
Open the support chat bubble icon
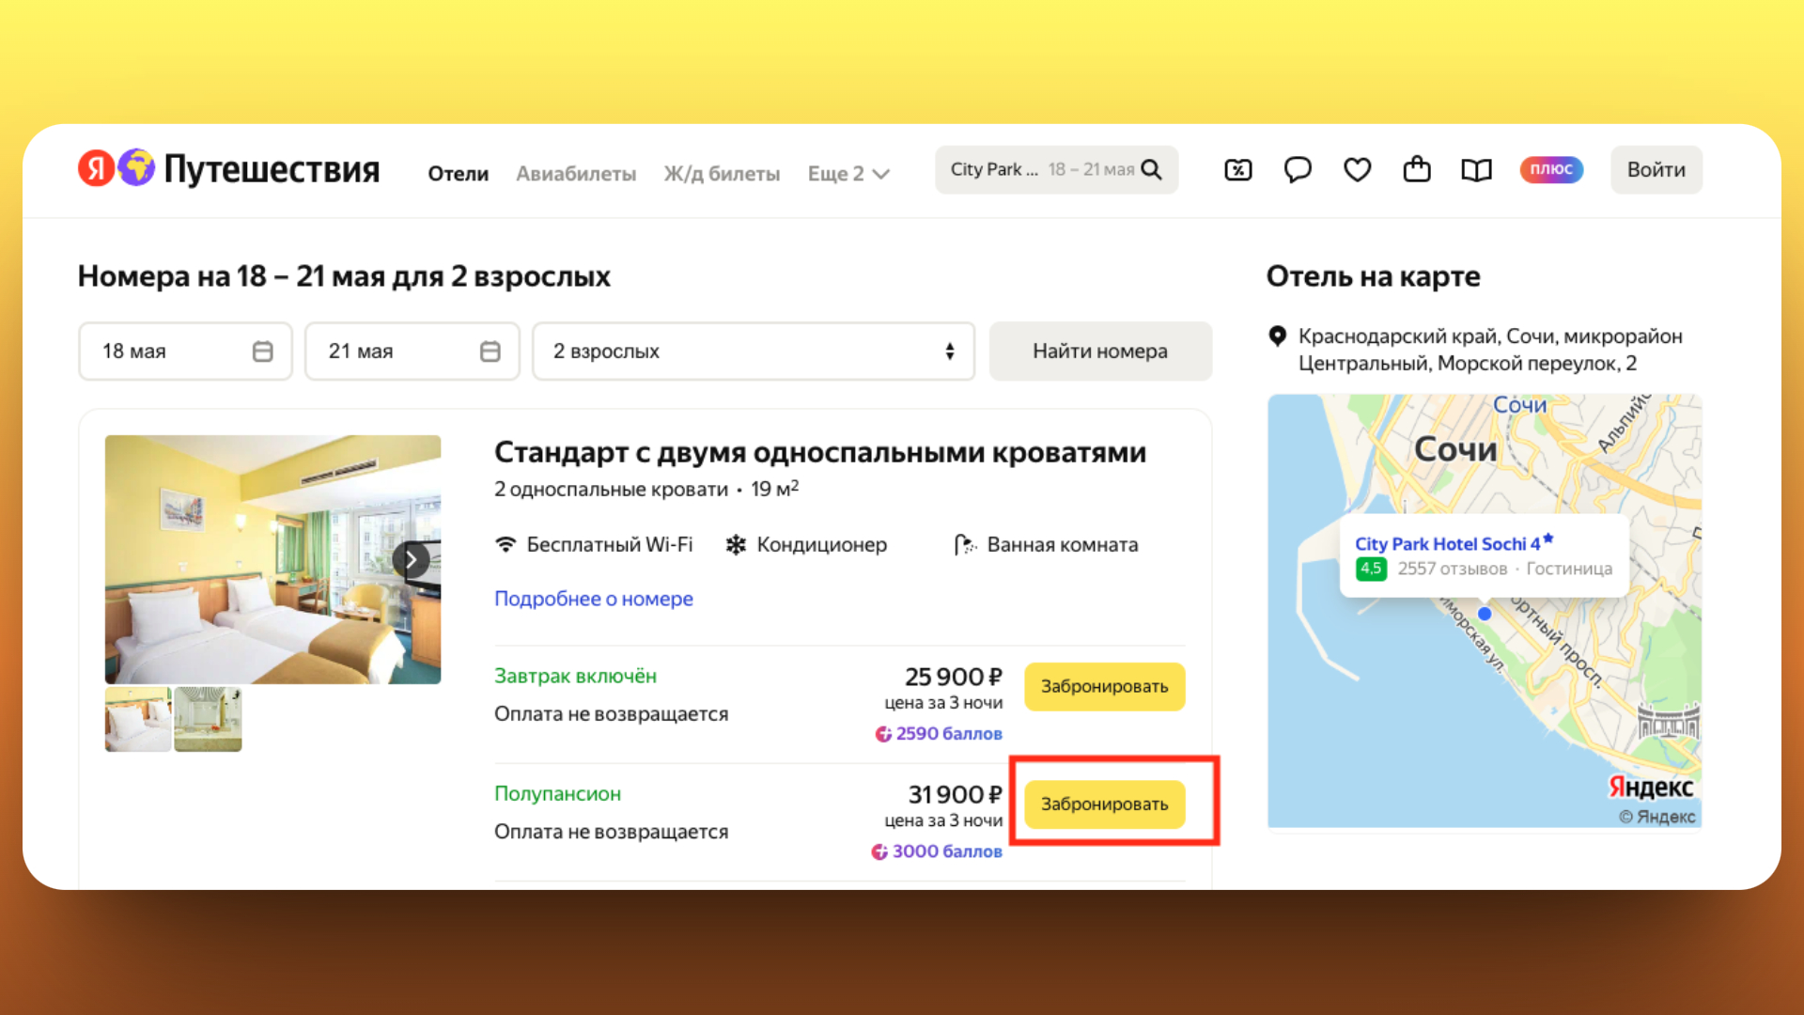pyautogui.click(x=1298, y=169)
